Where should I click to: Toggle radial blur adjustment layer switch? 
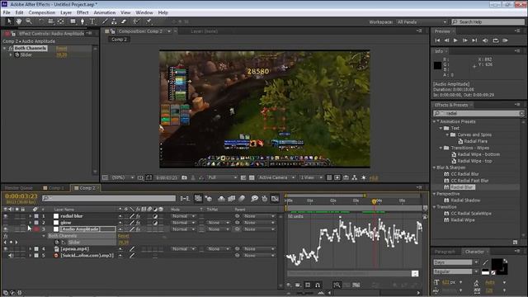pos(155,216)
